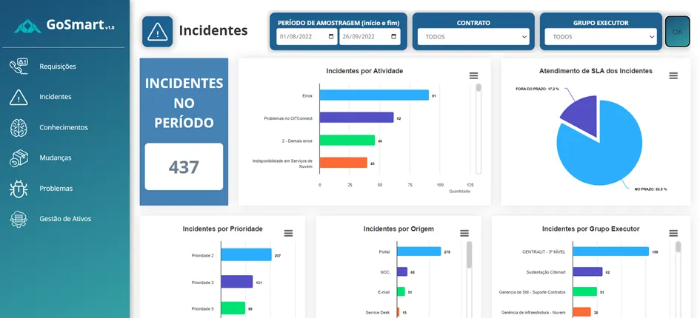The width and height of the screenshot is (700, 318).
Task: Click the Gerência de infraestrutura - Nuvem bar
Action: point(581,312)
